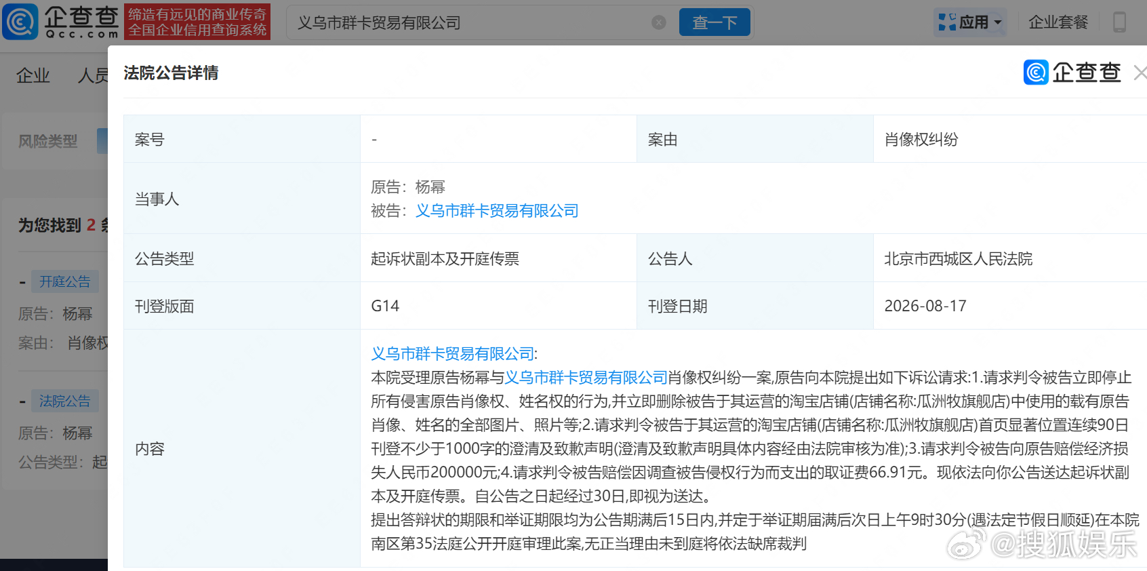Click the 刊登版面 row label
Viewport: 1147px width, 571px height.
tap(165, 306)
